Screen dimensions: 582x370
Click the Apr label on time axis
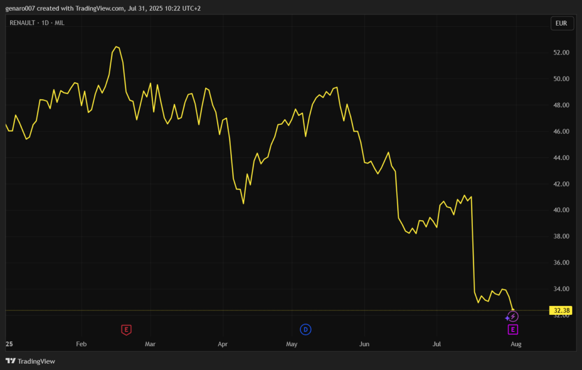point(222,344)
